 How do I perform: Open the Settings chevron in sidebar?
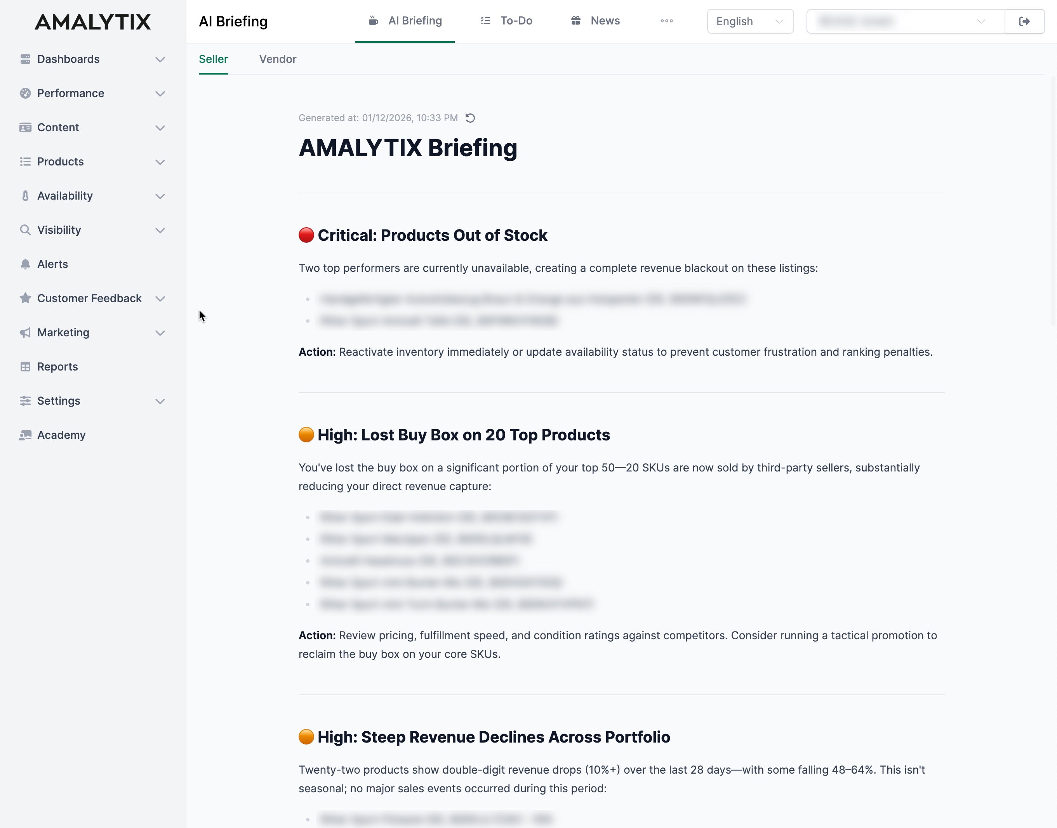click(160, 401)
